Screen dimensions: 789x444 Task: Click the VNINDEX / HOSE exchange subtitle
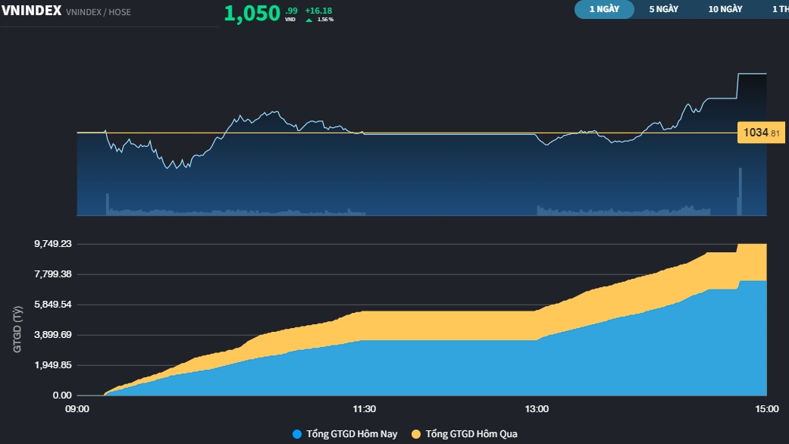point(99,12)
